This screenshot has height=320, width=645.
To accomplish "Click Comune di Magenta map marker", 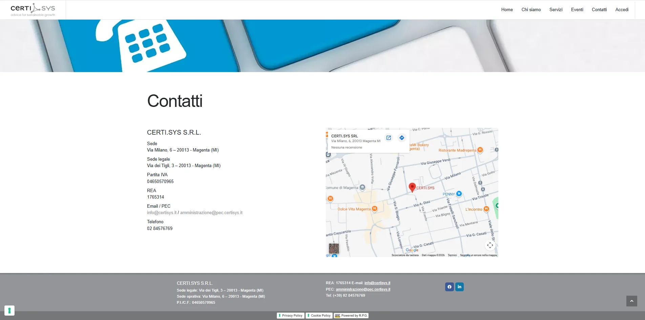I will coord(362,187).
